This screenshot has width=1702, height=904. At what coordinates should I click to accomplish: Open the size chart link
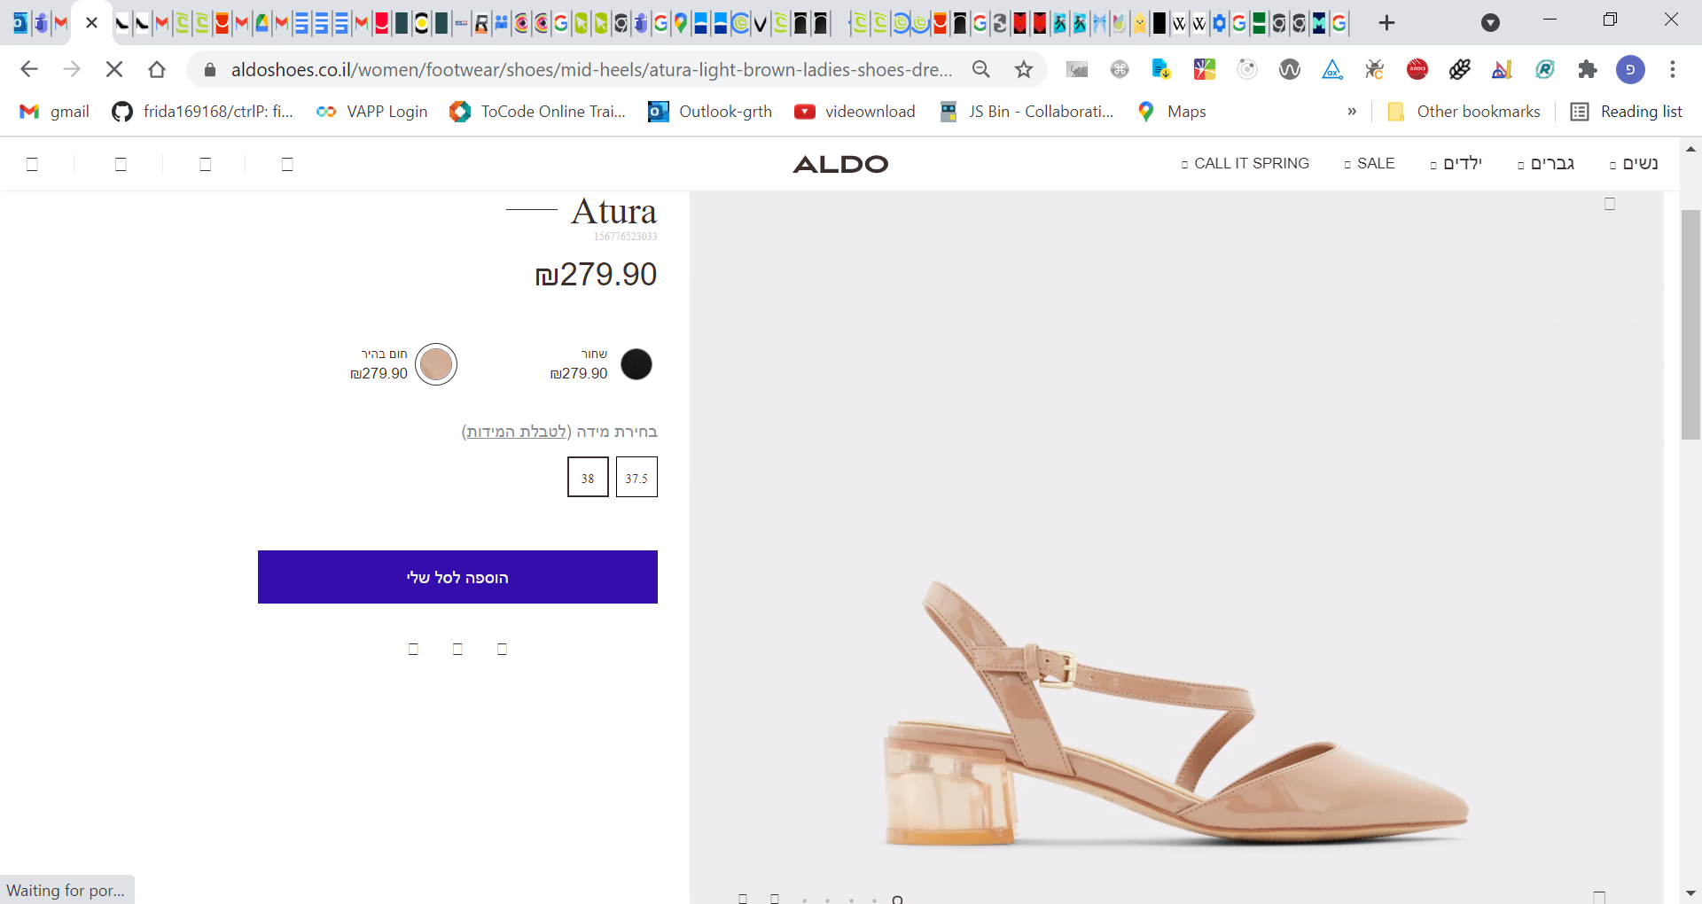pos(517,432)
